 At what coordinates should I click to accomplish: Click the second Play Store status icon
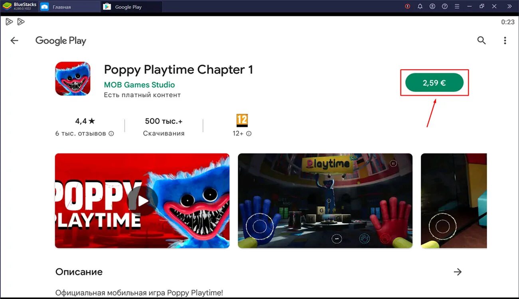coord(21,22)
